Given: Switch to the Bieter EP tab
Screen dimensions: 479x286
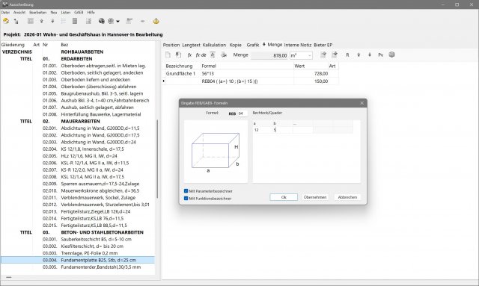Looking at the screenshot, I should [323, 45].
